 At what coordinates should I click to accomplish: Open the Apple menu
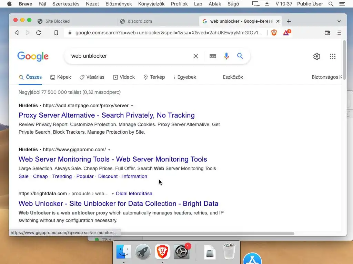coord(9,4)
